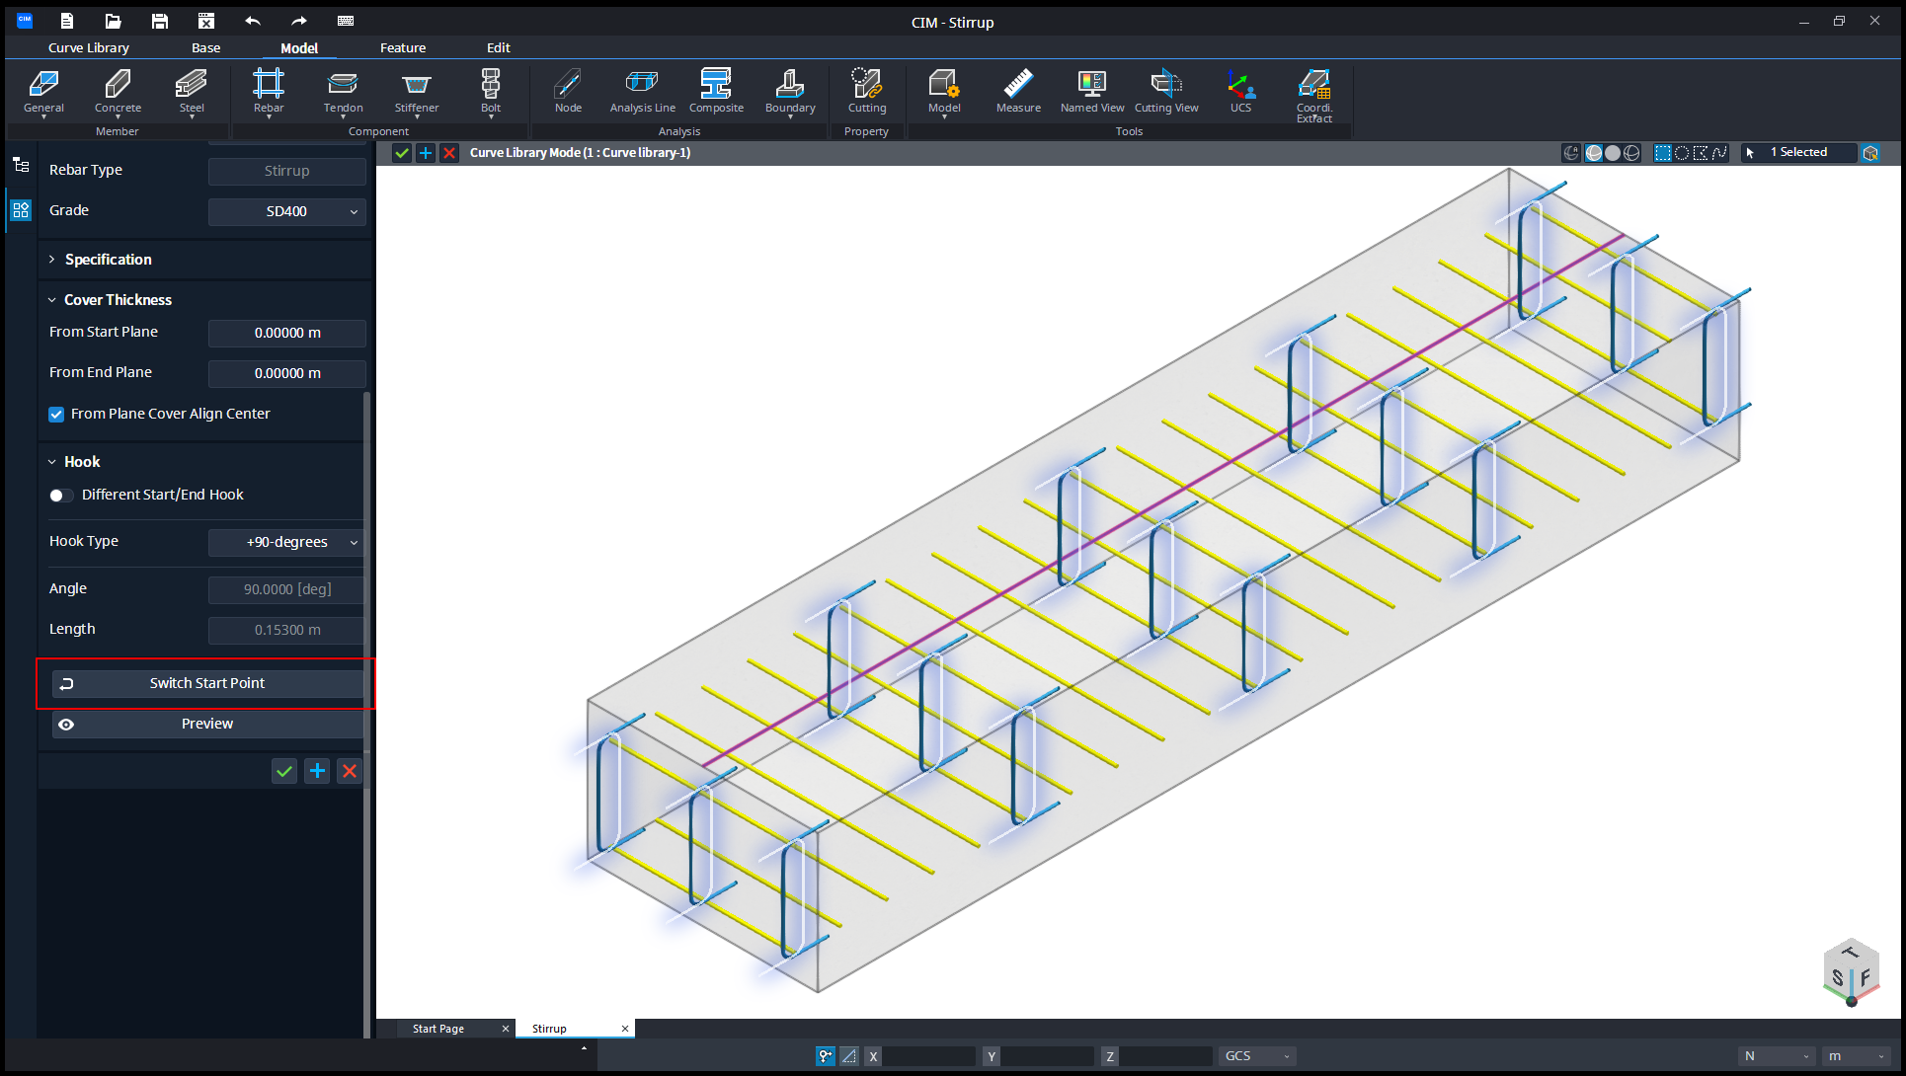Uncheck From Plane Cover Align Center
The image size is (1906, 1076).
click(56, 415)
